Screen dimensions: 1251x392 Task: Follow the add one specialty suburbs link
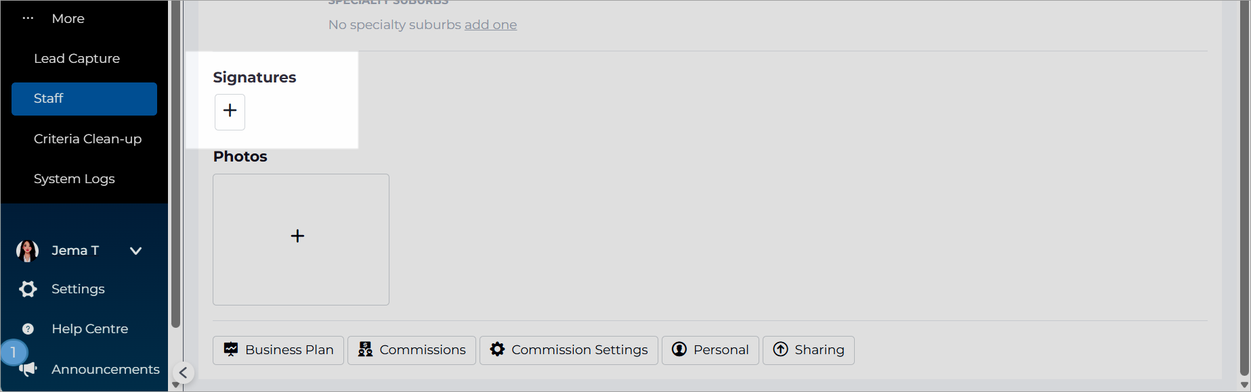coord(490,25)
